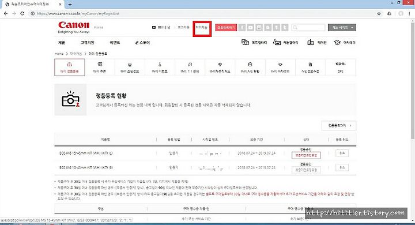Click the home breadcrumb link
415x225 pixels.
point(59,54)
